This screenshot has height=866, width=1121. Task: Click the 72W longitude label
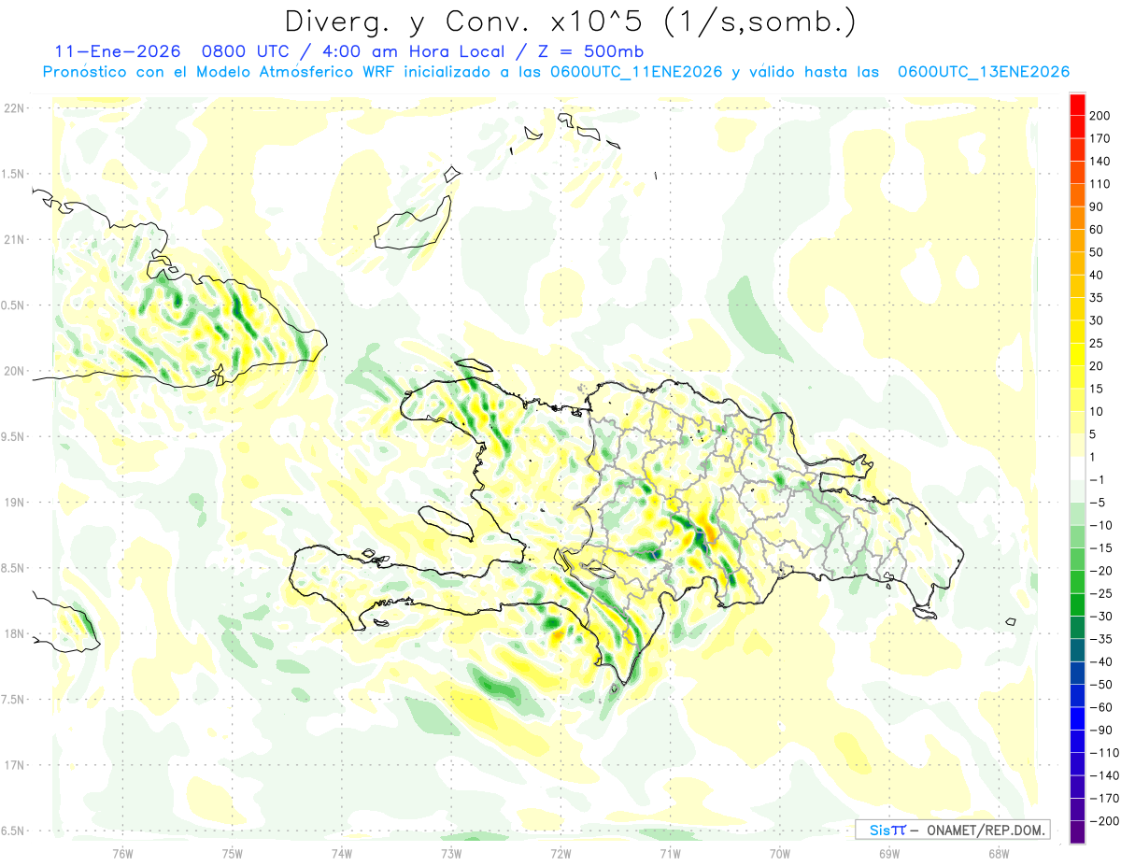coord(560,854)
